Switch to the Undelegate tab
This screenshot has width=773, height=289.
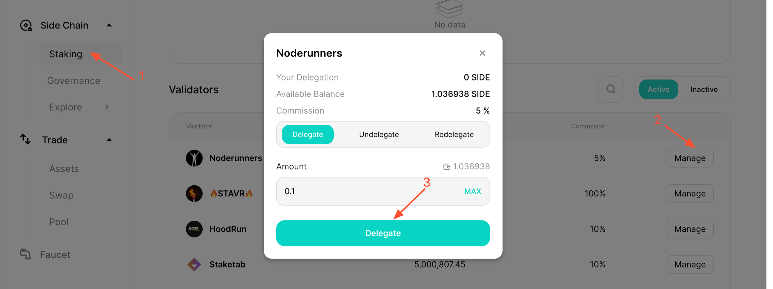(x=379, y=134)
